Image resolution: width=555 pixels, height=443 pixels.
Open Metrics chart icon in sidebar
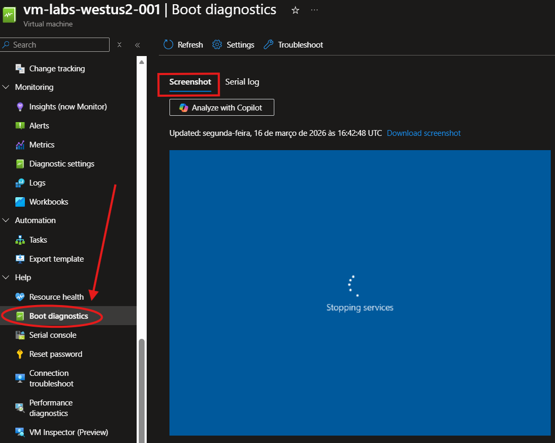20,145
